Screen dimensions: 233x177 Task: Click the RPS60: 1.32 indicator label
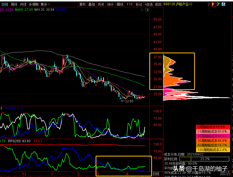(x=14, y=108)
